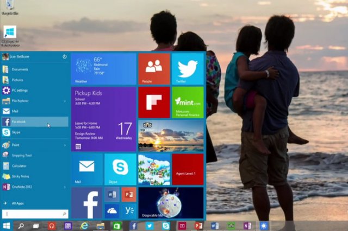Switch to Facebook on the taskbar
The image size is (348, 231).
point(134,226)
